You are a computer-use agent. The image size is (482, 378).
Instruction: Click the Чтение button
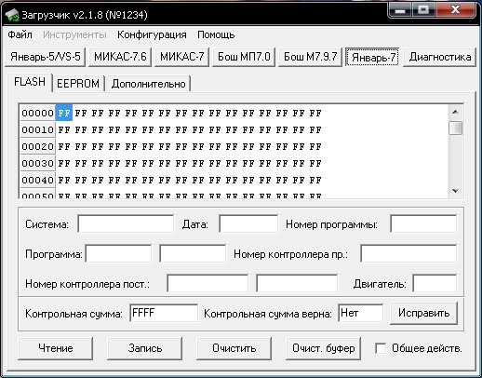[56, 348]
